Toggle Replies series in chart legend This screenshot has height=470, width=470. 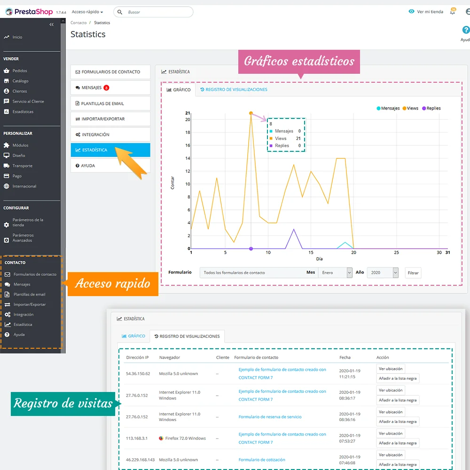[x=431, y=108]
